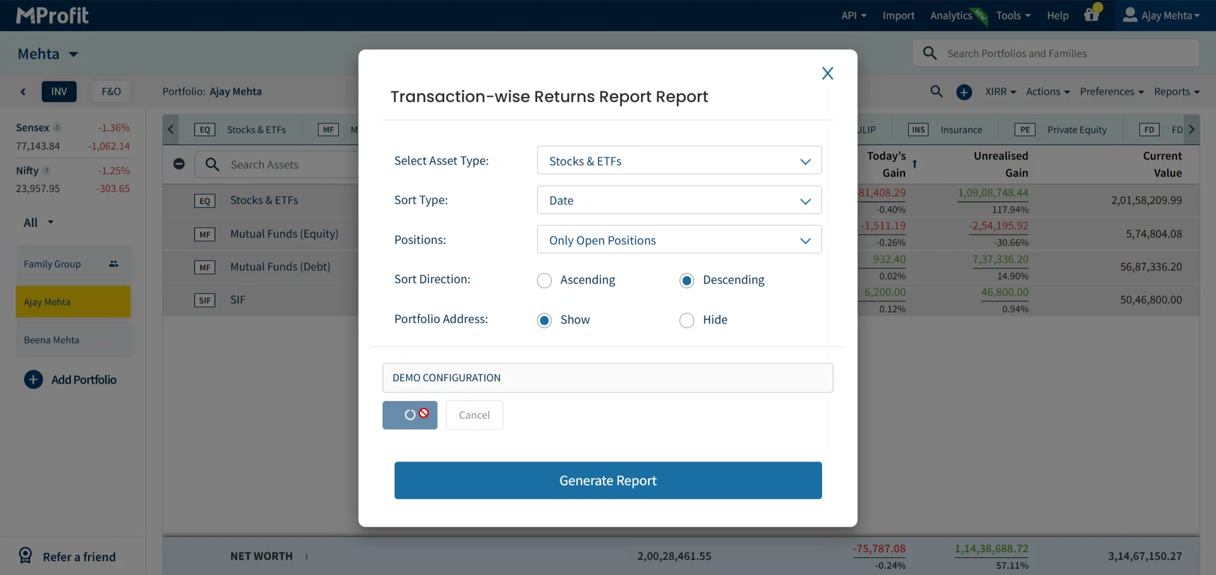Open the Actions dropdown
1216x575 pixels.
pos(1048,92)
